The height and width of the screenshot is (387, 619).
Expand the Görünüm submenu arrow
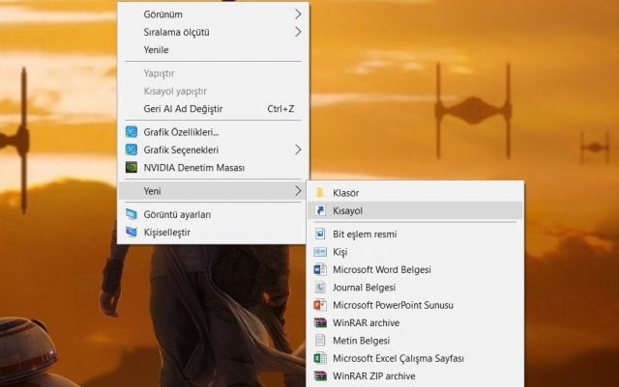[298, 14]
